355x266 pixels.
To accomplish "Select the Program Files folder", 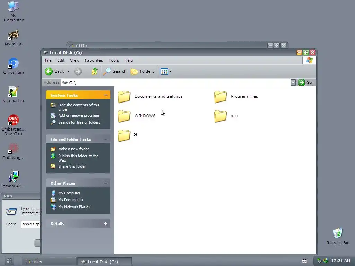I will click(236, 97).
